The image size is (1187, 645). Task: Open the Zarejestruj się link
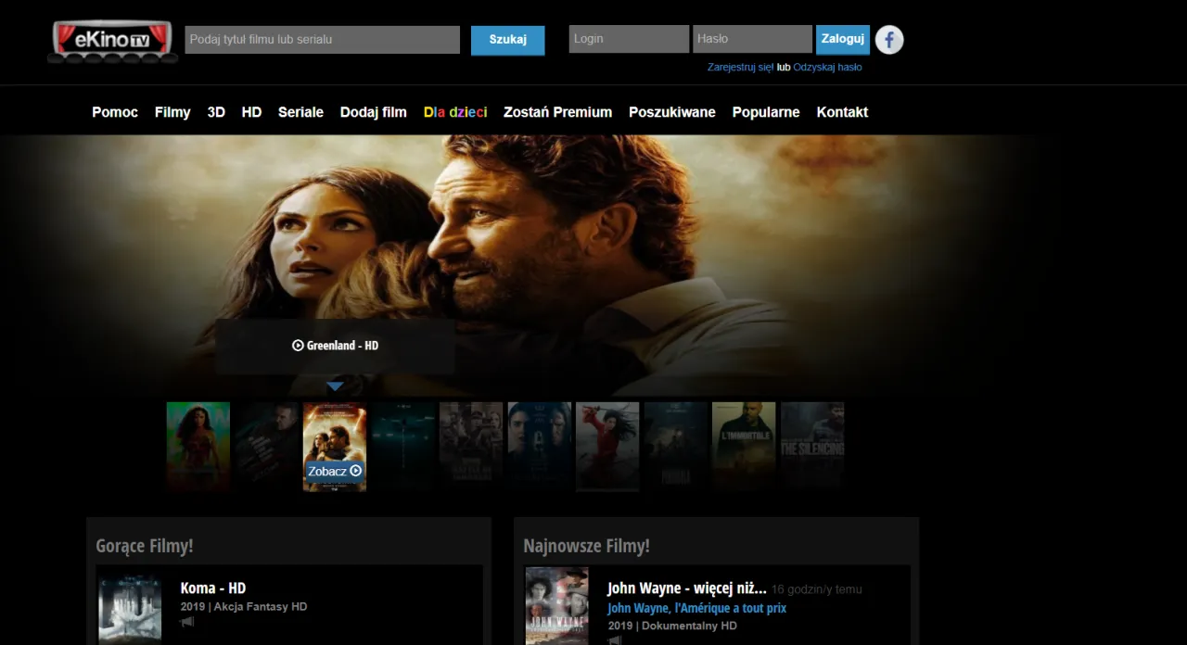point(740,68)
